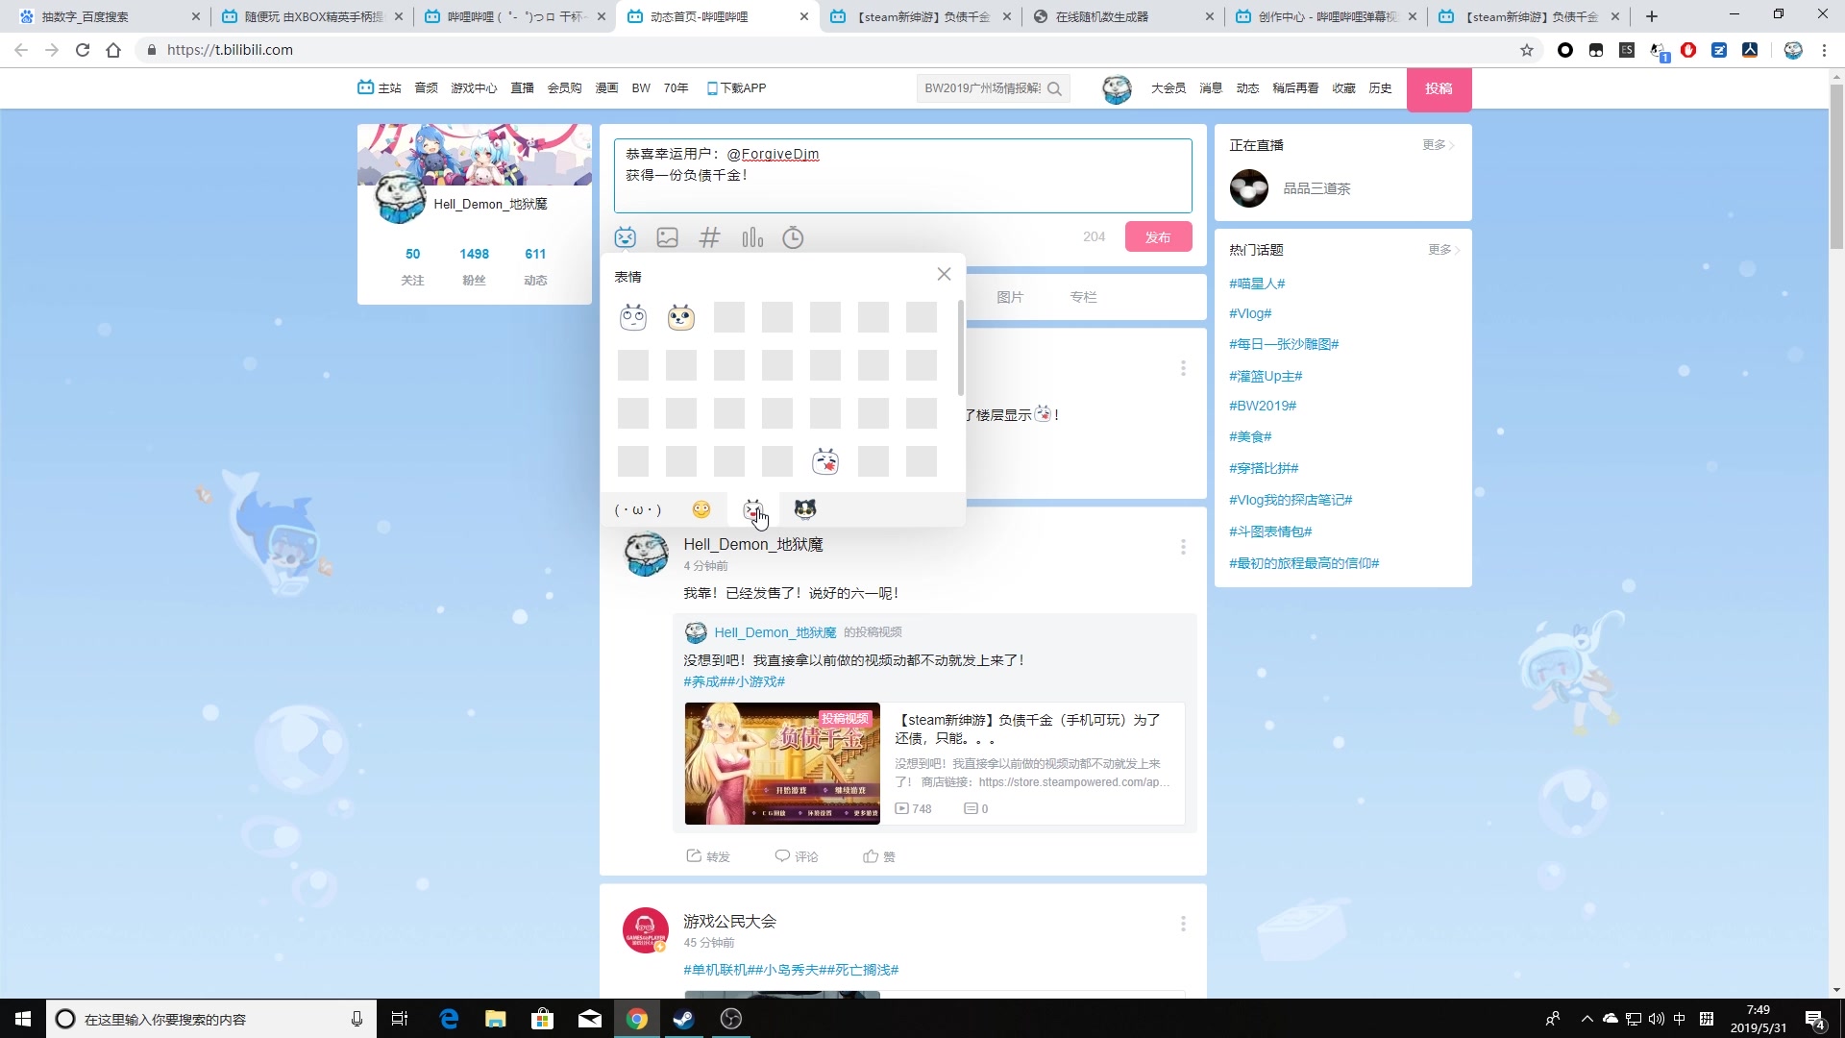The height and width of the screenshot is (1038, 1845).
Task: Click the search magnifier icon
Action: coord(1054,88)
